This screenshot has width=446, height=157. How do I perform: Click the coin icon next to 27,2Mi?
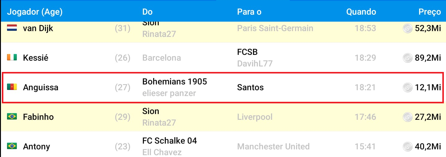[407, 117]
